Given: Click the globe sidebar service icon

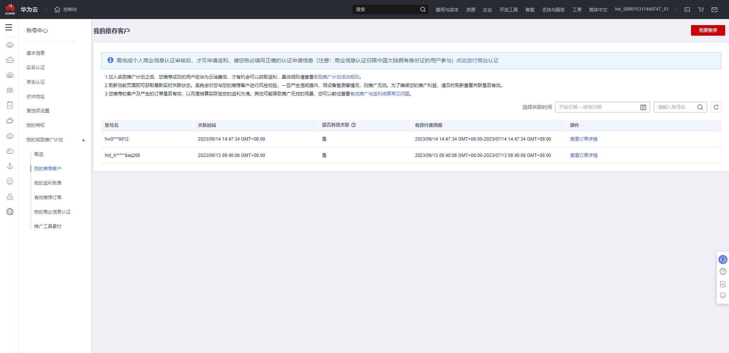Looking at the screenshot, I should 10,212.
